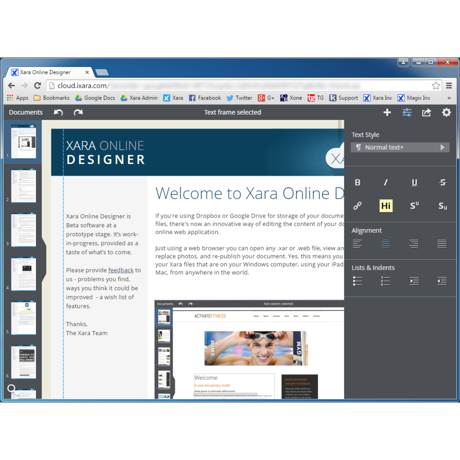Image resolution: width=460 pixels, height=460 pixels.
Task: Align text left
Action: 358,244
